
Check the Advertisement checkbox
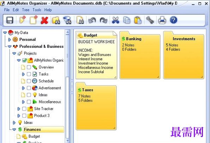coord(29,88)
